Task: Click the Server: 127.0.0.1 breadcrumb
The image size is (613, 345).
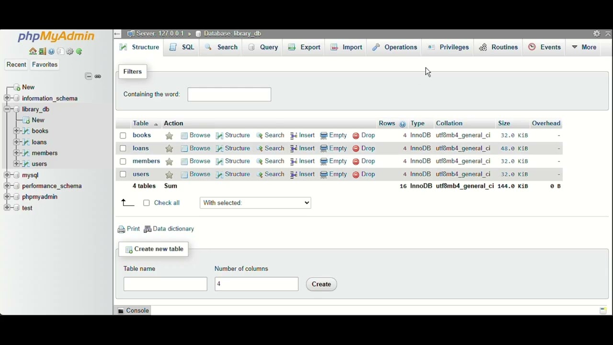Action: (159, 34)
